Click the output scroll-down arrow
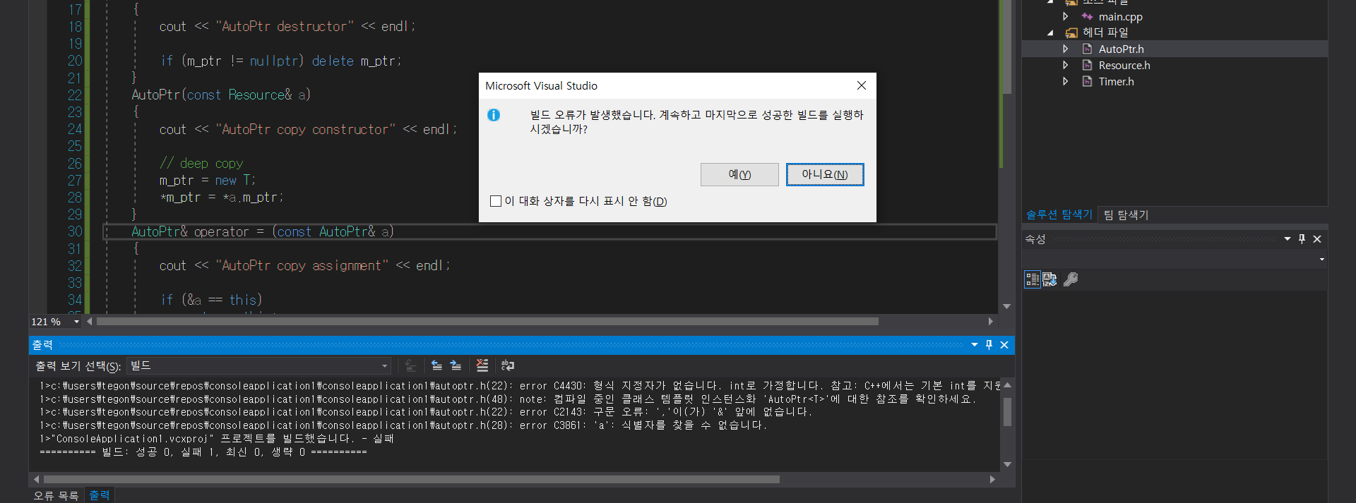The width and height of the screenshot is (1356, 503). coord(1007,464)
